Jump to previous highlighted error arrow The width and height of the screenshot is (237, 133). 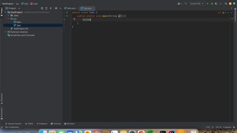228,13
